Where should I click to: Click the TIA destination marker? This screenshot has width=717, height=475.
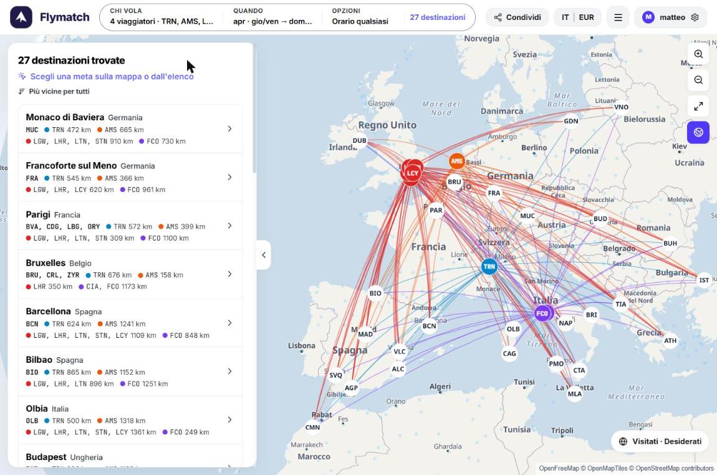(620, 304)
